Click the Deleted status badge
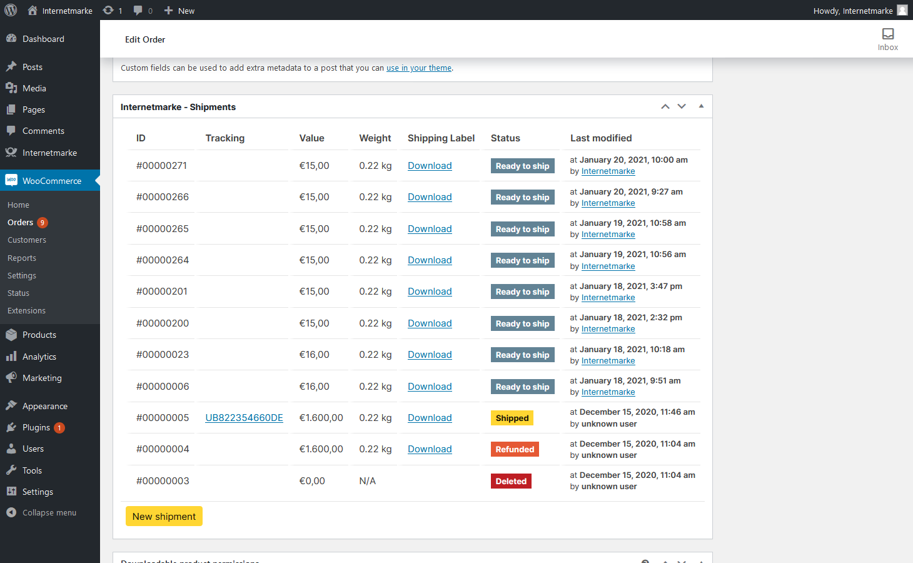 click(x=511, y=481)
